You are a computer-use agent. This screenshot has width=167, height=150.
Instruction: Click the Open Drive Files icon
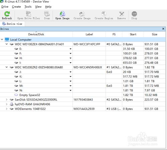pyautogui.click(x=28, y=14)
